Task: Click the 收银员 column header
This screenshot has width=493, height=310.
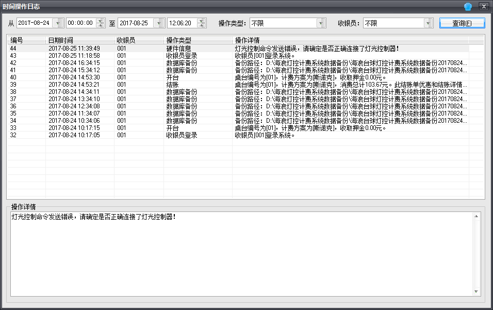Action: click(x=138, y=40)
